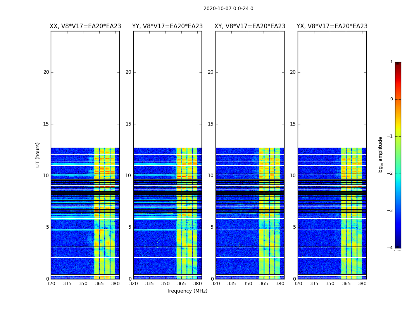Screen dimensions: 407x310
Task: Click the XX, V8*V17=EA20*EA23 panel title
Action: click(x=85, y=26)
